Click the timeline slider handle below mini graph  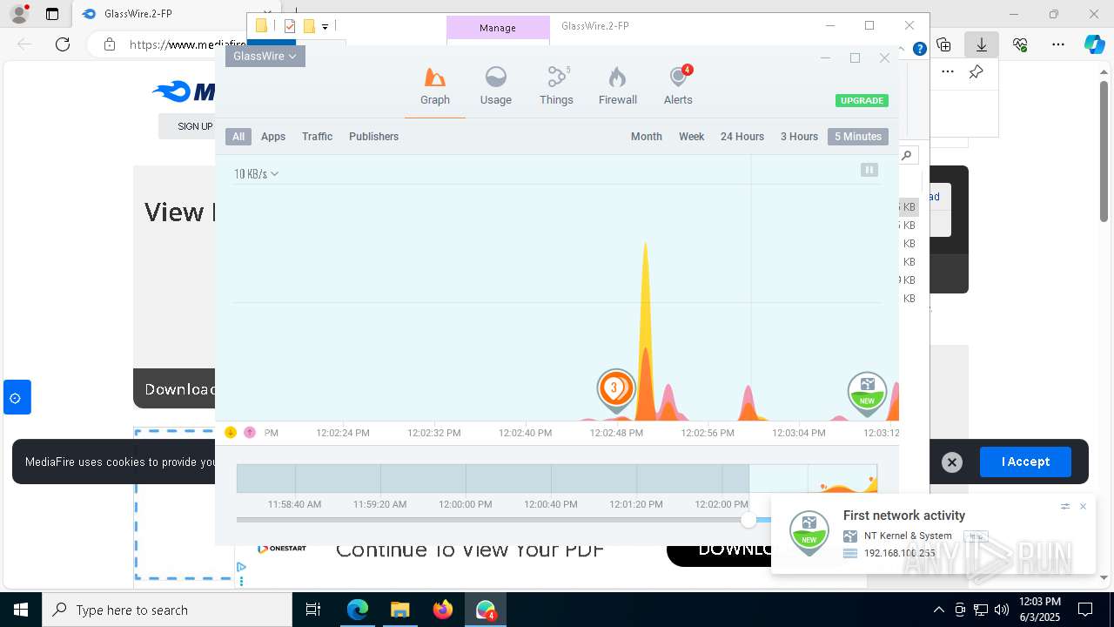748,520
